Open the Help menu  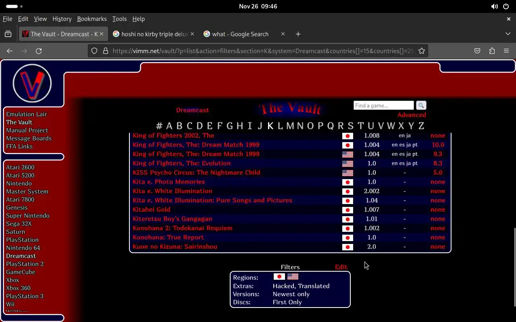[138, 19]
